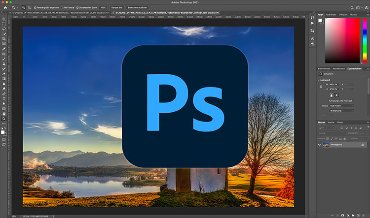Set canvas orientation to landscape
The width and height of the screenshot is (370, 218).
(x=337, y=95)
